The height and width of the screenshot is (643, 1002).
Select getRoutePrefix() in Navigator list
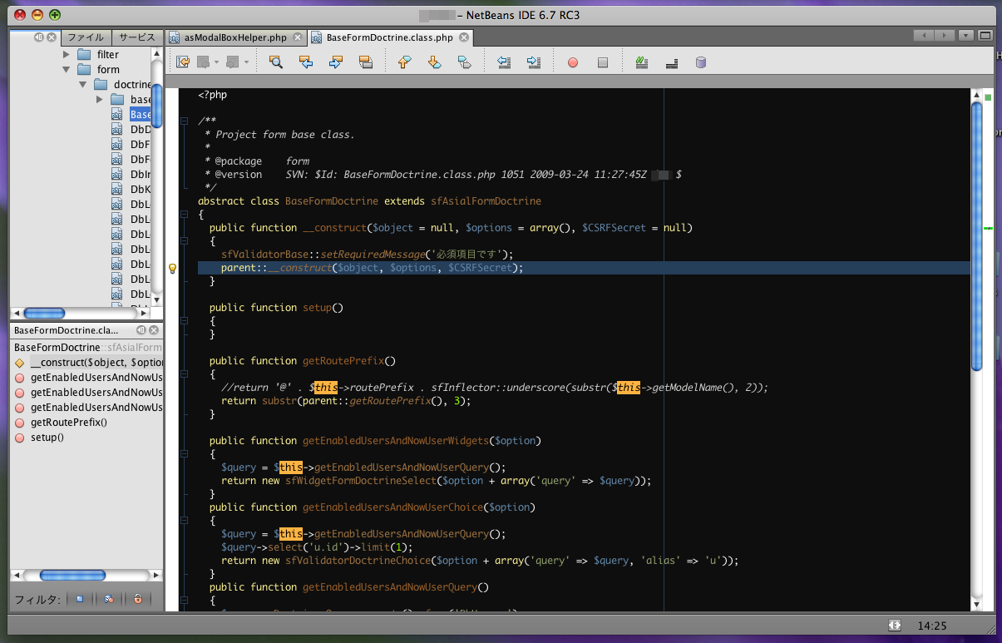coord(68,423)
